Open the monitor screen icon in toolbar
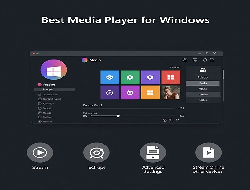Image resolution: width=250 pixels, height=190 pixels. pos(195,60)
